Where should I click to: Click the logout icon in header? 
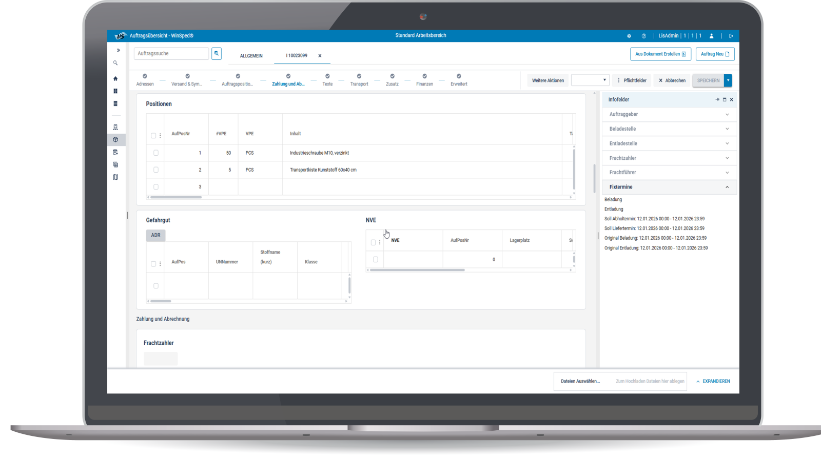[x=731, y=36]
